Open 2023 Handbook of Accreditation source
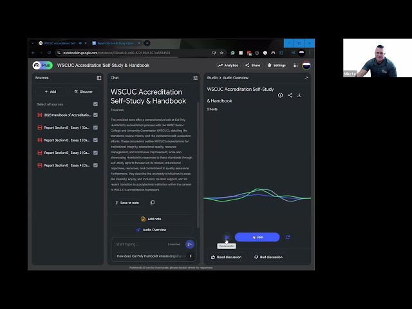Image resolution: width=412 pixels, height=309 pixels. [67, 115]
